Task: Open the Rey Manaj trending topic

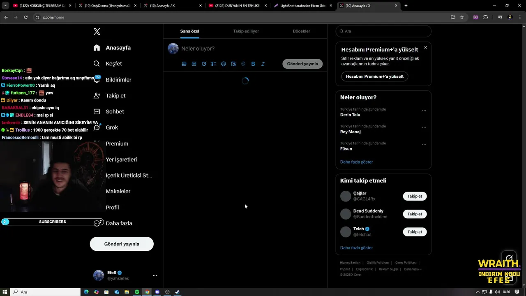Action: pos(351,132)
